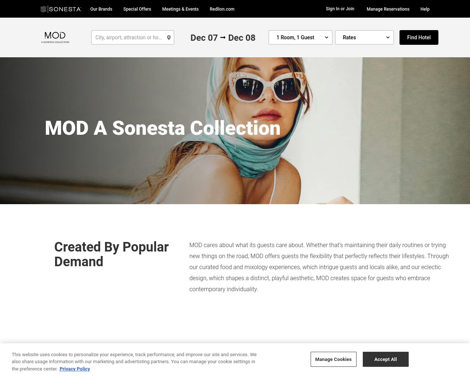Click the Accept All cookies button

click(x=386, y=359)
